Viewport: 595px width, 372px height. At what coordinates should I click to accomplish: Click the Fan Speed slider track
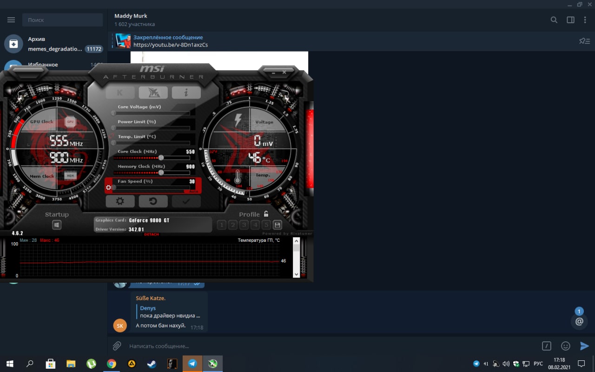point(152,187)
